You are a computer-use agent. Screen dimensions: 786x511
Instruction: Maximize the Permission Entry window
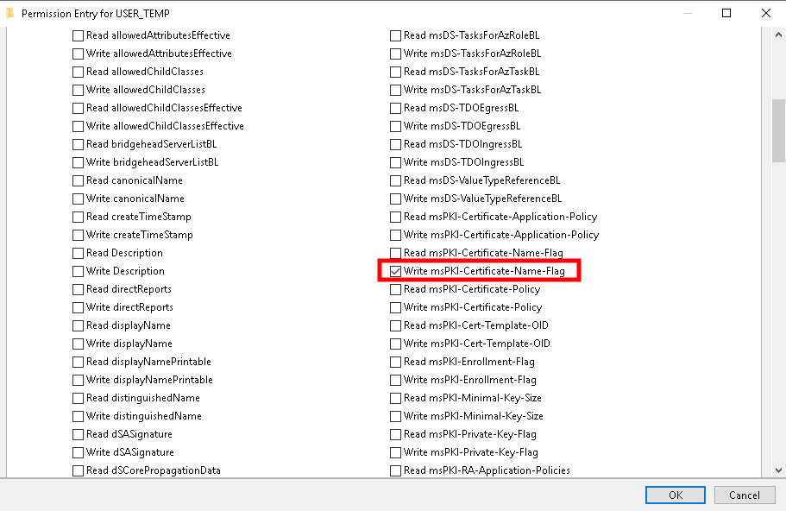tap(726, 14)
